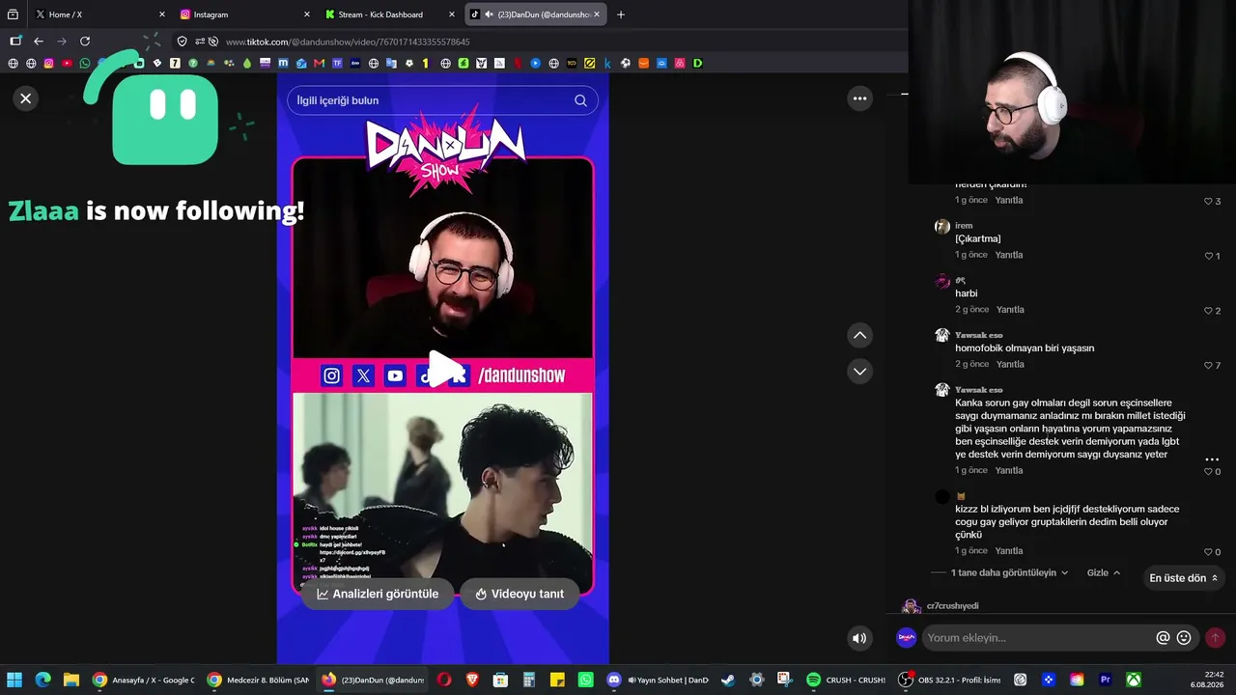Switch to the Discord Yayın Sohbet window
Screen dimensions: 1236x695
click(x=657, y=680)
